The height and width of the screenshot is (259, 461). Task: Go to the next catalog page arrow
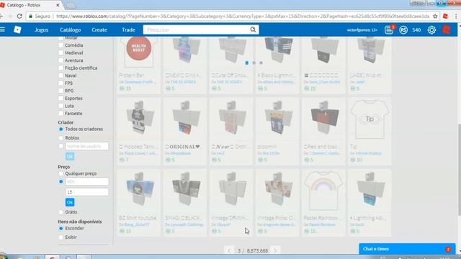pyautogui.click(x=275, y=250)
